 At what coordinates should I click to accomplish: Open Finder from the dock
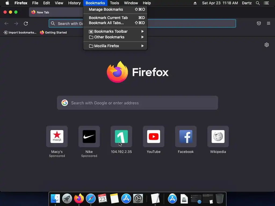(55, 199)
